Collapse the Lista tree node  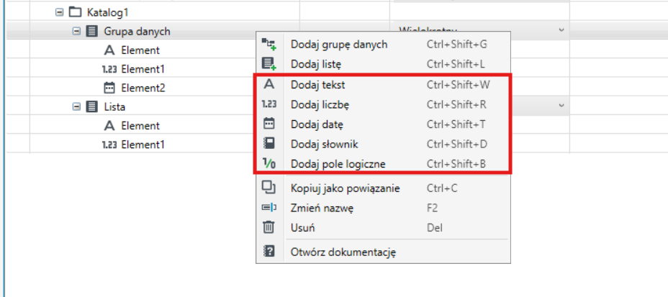pos(76,106)
